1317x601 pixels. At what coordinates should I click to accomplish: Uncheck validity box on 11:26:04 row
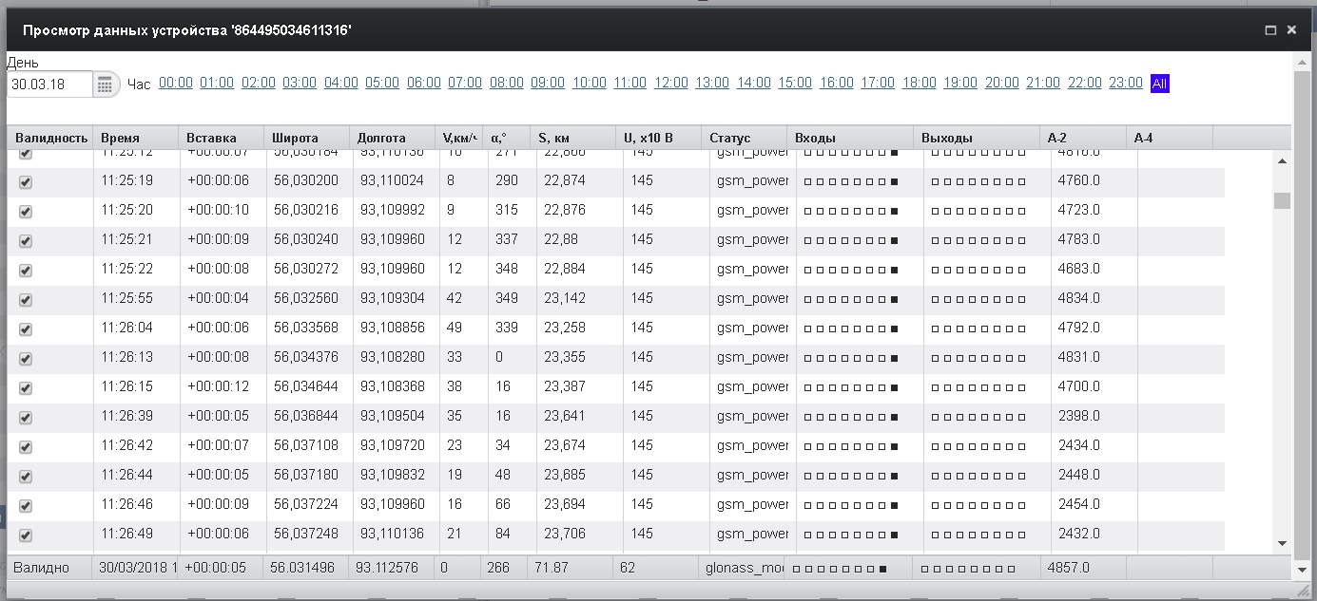click(x=26, y=329)
